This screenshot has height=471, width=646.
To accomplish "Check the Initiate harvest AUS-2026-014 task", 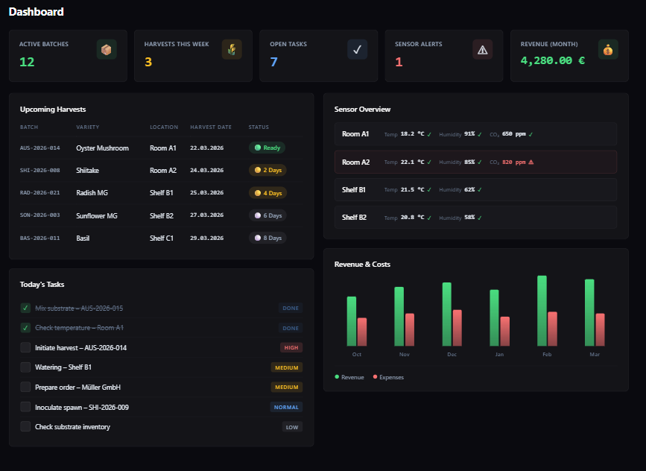I will (25, 347).
